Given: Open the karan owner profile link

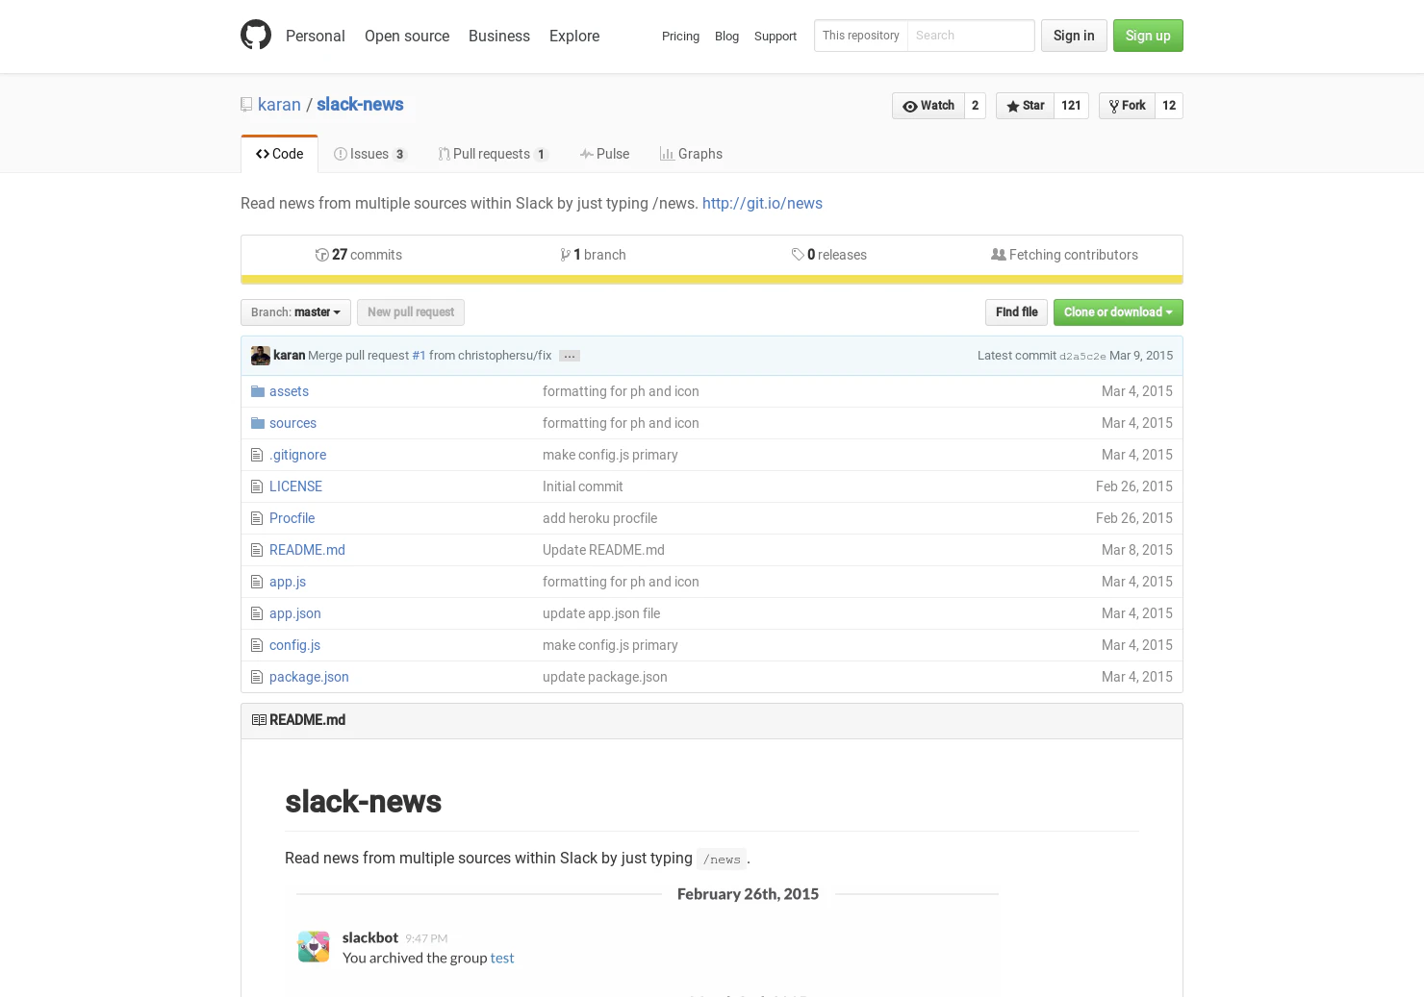Looking at the screenshot, I should click(x=279, y=105).
